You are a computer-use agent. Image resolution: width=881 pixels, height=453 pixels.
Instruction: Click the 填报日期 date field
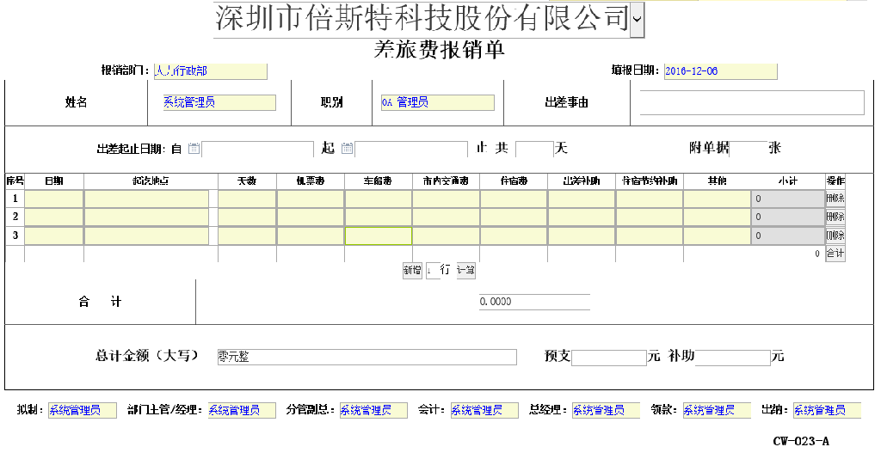tap(721, 71)
